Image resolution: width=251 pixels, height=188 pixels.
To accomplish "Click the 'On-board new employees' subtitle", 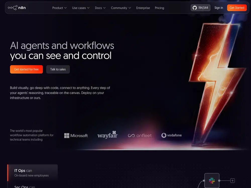I will 32,175.
